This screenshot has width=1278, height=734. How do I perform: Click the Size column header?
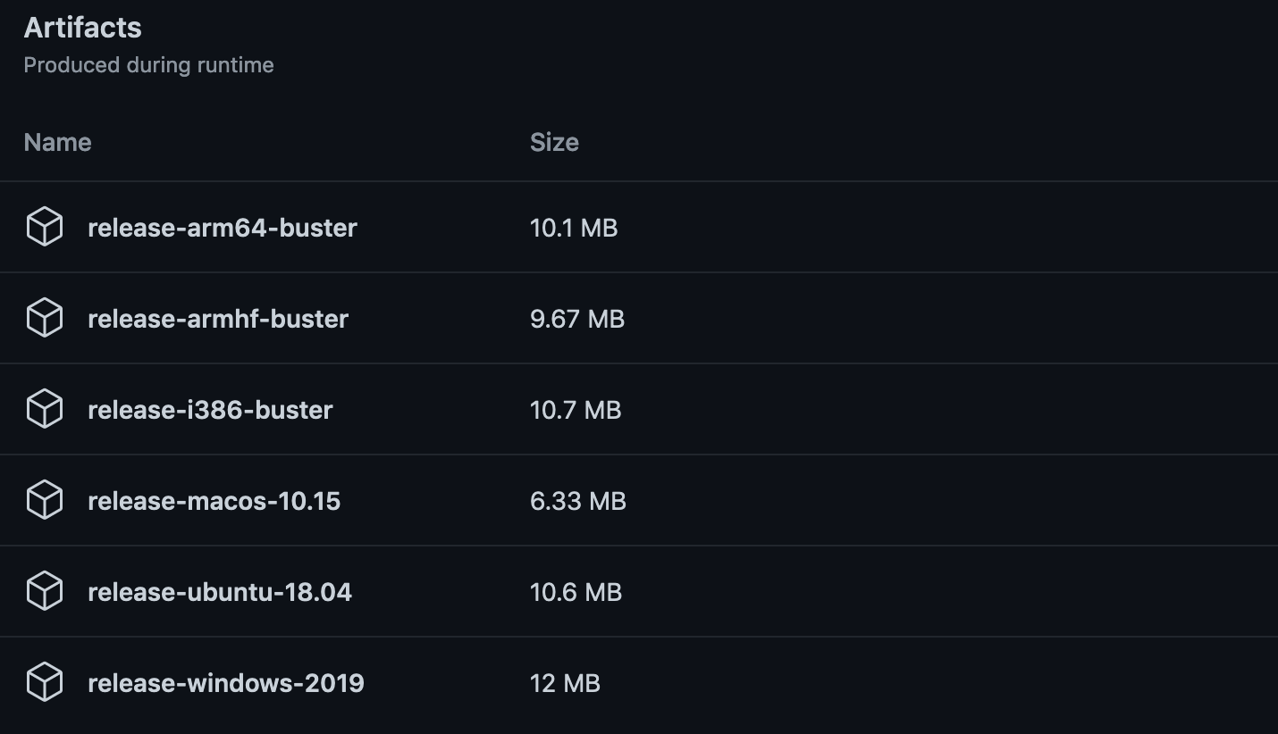pyautogui.click(x=554, y=143)
